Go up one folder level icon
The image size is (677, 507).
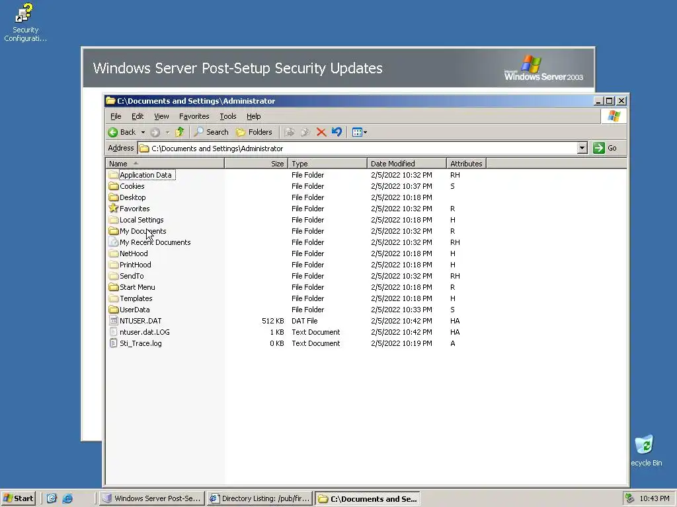point(180,132)
